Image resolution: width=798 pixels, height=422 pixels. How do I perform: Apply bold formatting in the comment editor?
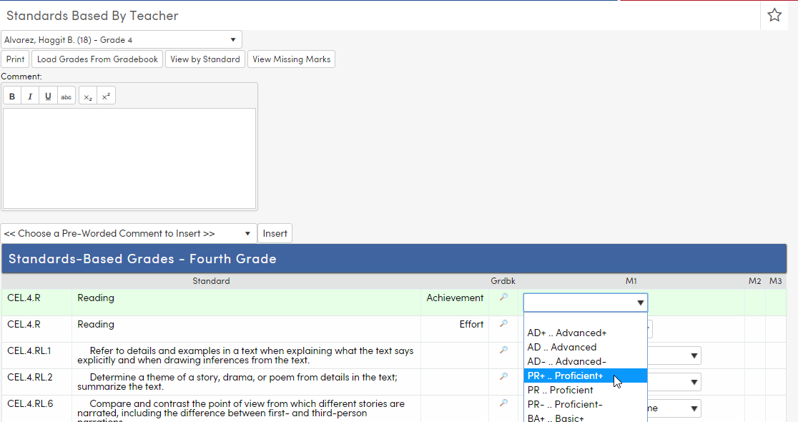tap(11, 95)
